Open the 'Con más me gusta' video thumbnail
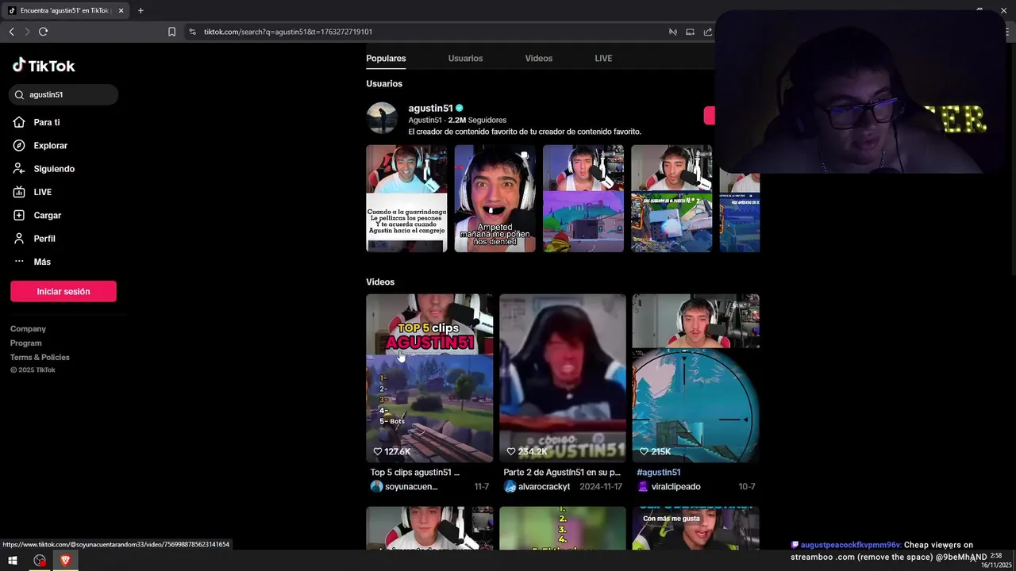The image size is (1016, 571). [x=695, y=528]
